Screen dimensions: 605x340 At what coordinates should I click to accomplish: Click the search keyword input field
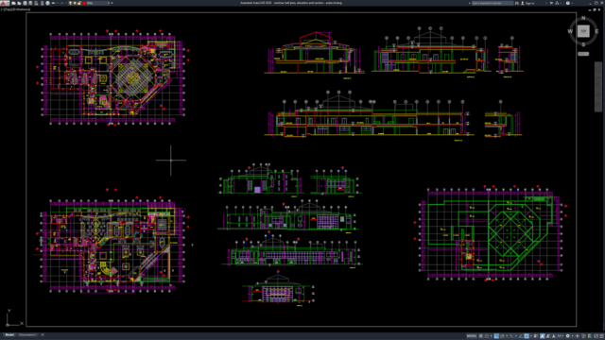(x=493, y=3)
